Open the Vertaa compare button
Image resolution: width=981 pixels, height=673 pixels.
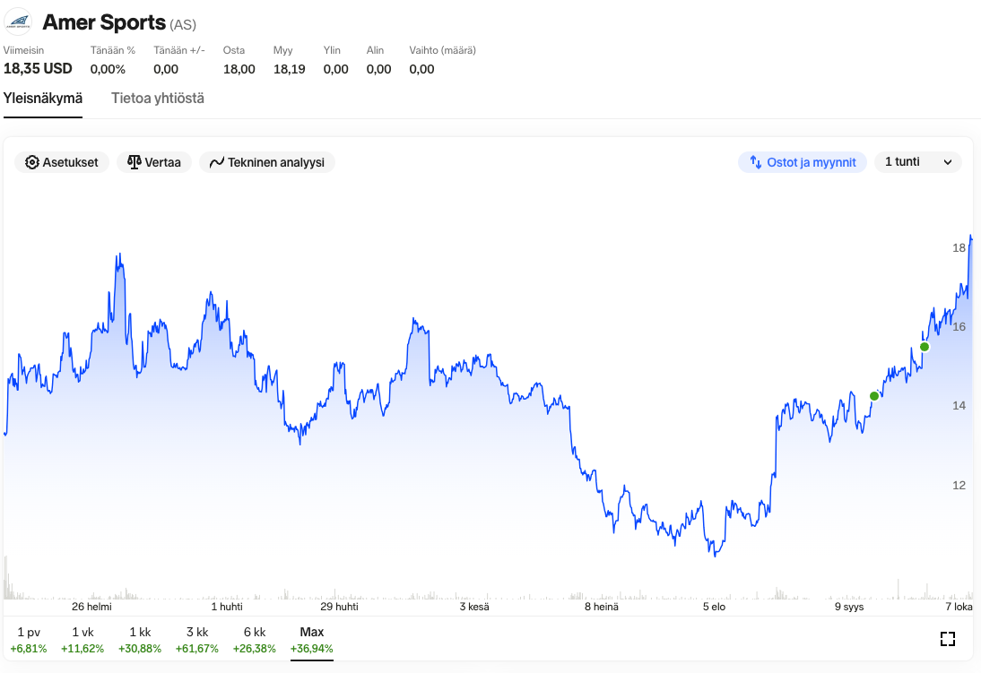pyautogui.click(x=154, y=162)
